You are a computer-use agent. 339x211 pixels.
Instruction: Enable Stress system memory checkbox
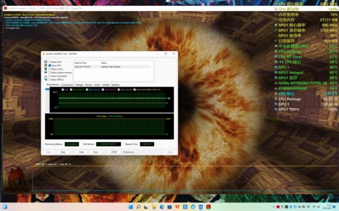click(x=50, y=72)
